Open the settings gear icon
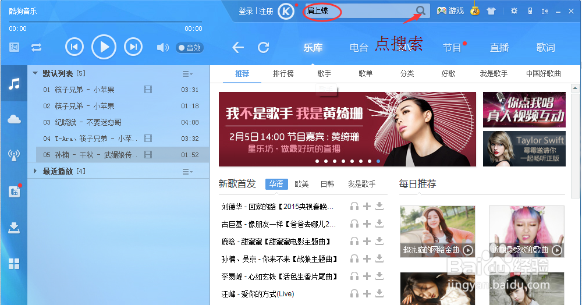582x305 pixels. tap(514, 10)
